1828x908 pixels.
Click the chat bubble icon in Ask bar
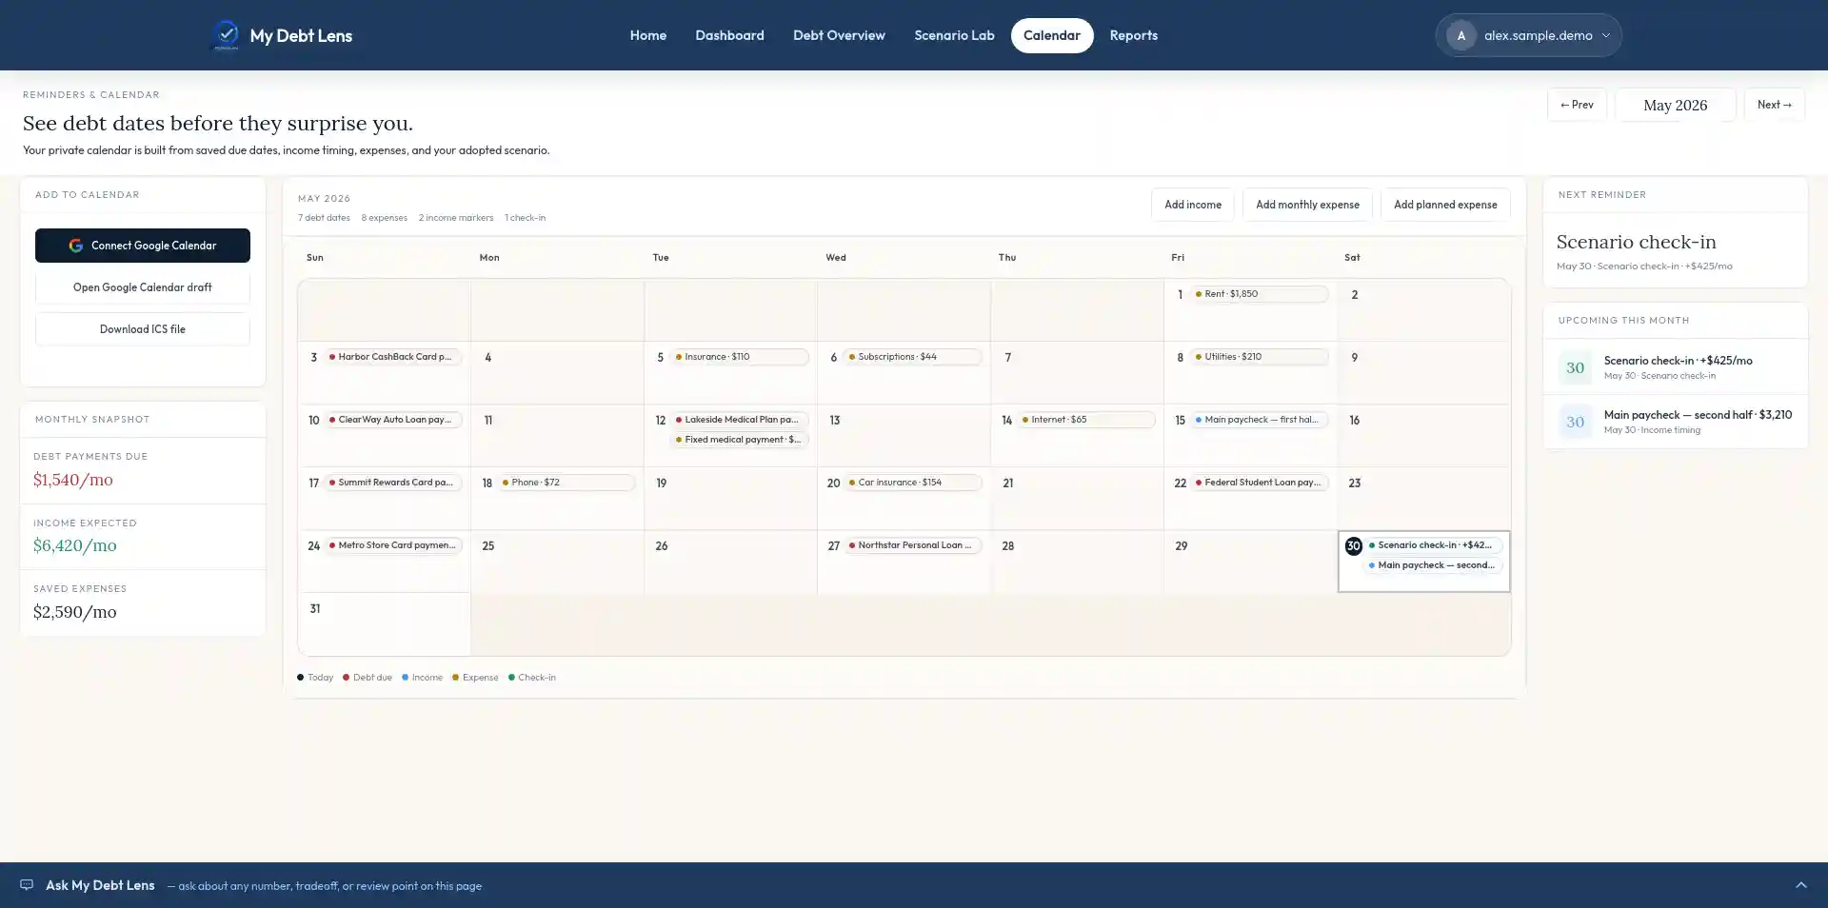coord(27,885)
